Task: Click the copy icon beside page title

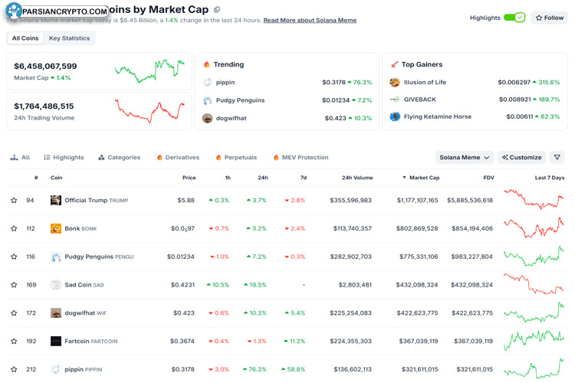Action: point(217,9)
